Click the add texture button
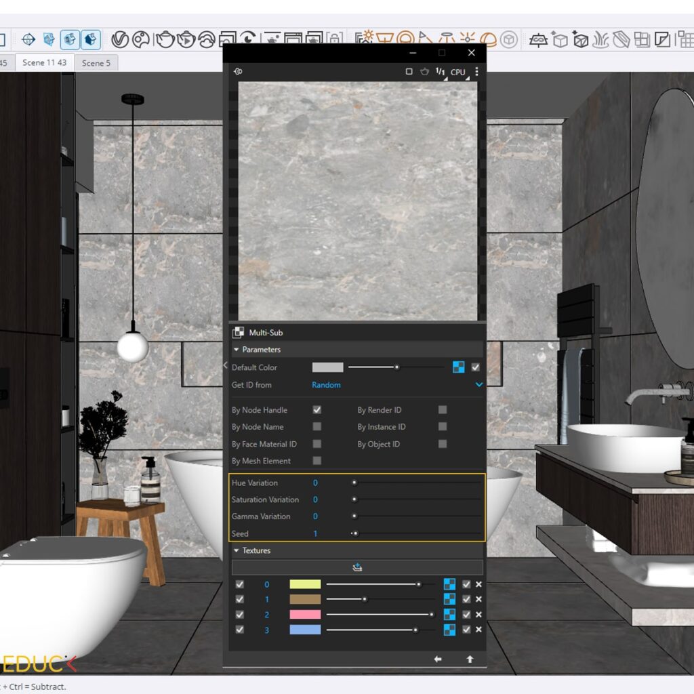 (357, 568)
